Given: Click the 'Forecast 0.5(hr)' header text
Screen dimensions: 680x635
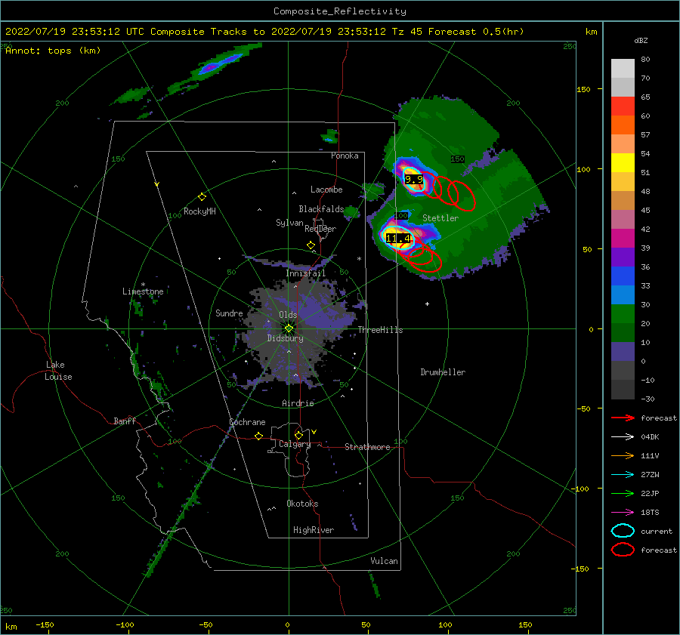Looking at the screenshot, I should 476,32.
